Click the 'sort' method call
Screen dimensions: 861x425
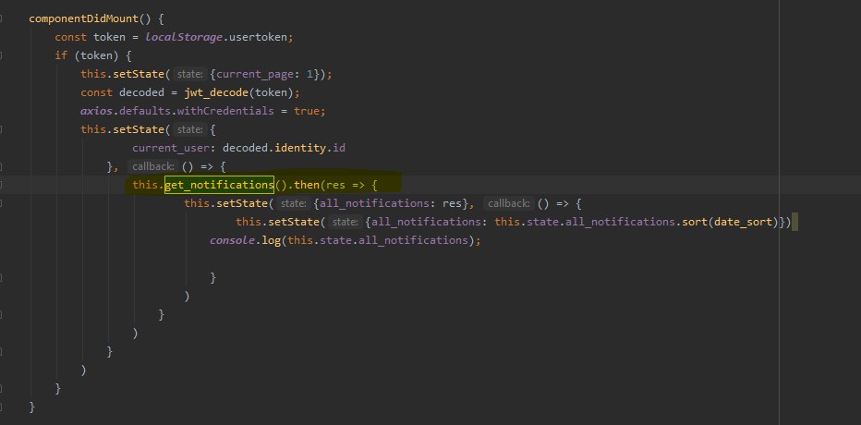(694, 222)
